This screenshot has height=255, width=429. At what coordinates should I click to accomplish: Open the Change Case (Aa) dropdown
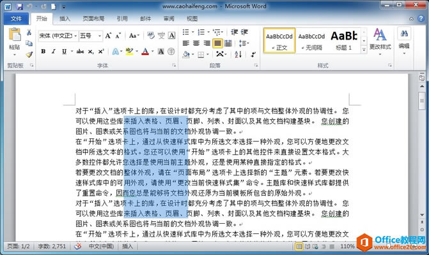pos(134,36)
